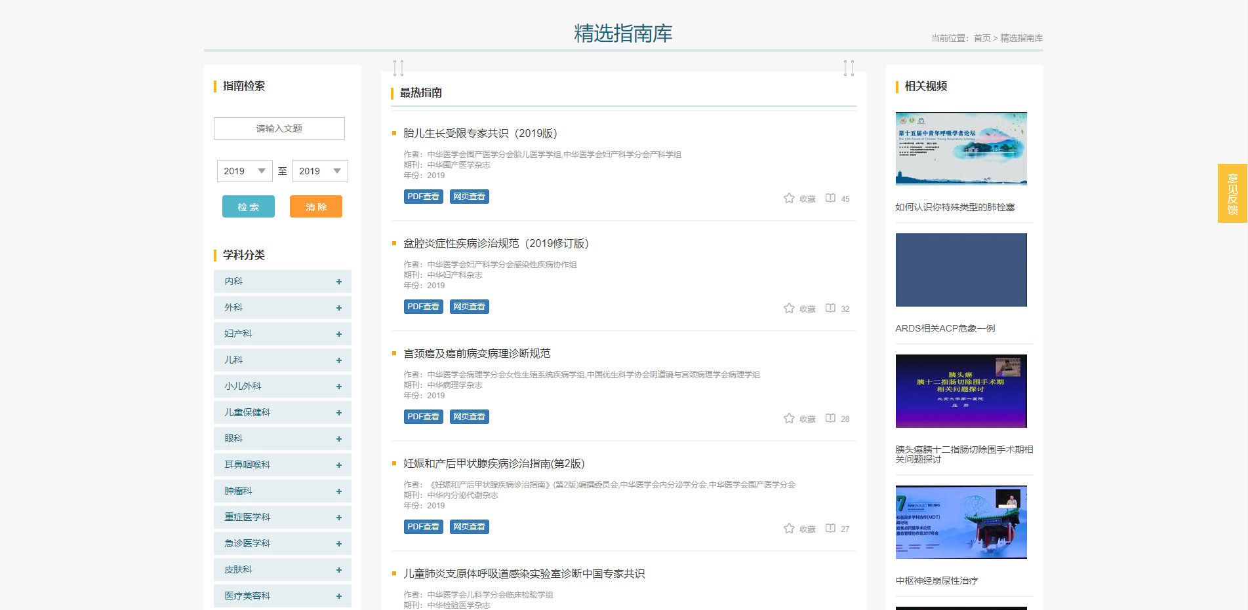Click the book read-count icon showing 45

point(830,198)
